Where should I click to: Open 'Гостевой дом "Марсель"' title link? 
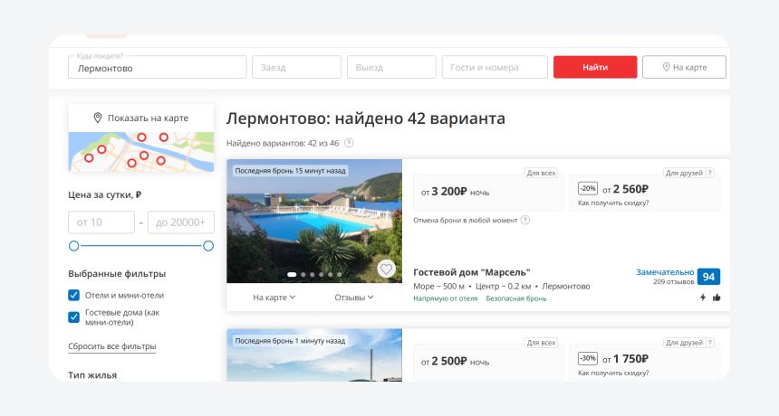471,272
